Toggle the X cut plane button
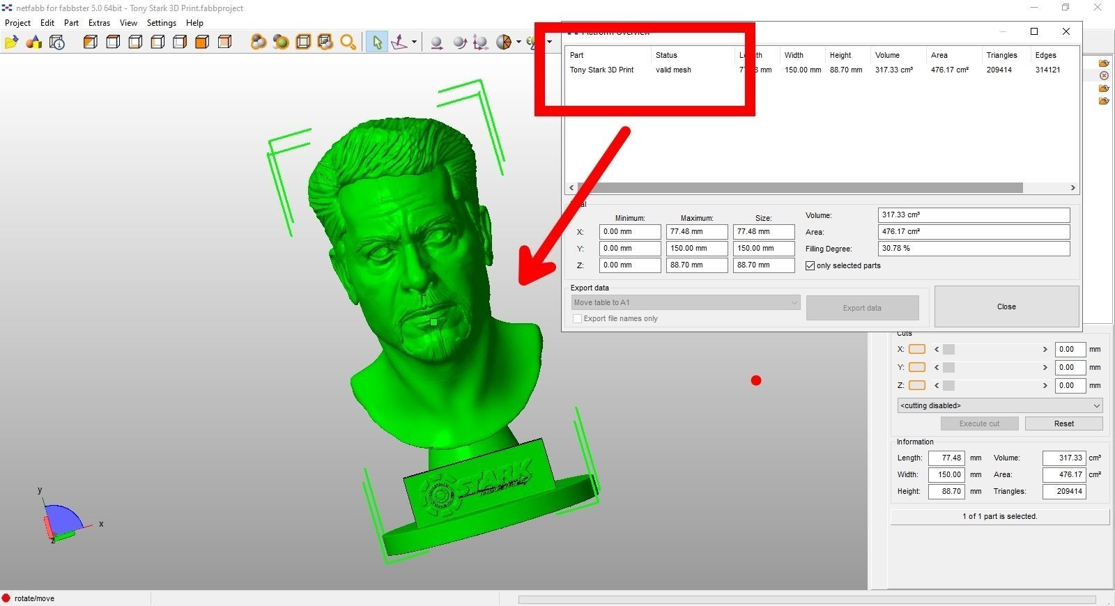This screenshot has width=1115, height=606. [x=917, y=349]
